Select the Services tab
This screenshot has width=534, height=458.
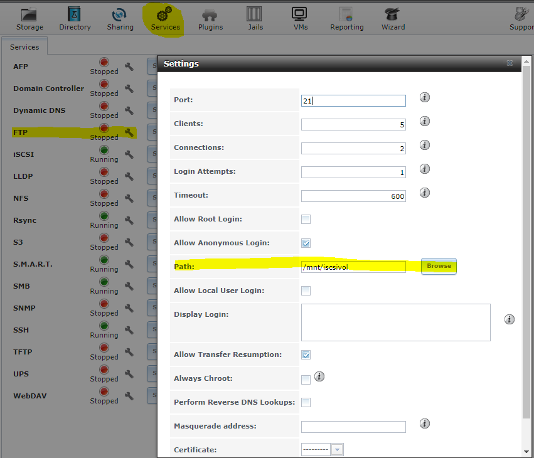(24, 47)
